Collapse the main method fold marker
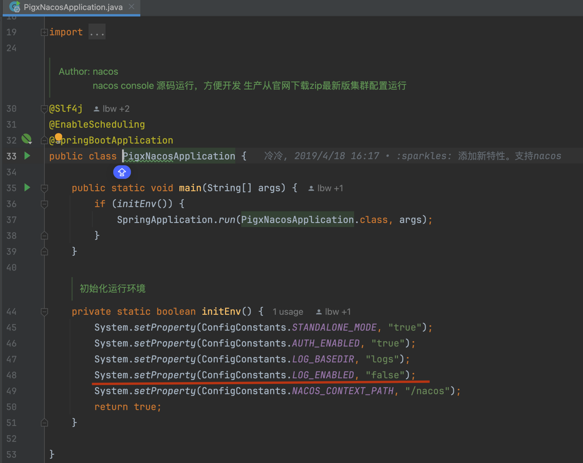 coord(44,188)
